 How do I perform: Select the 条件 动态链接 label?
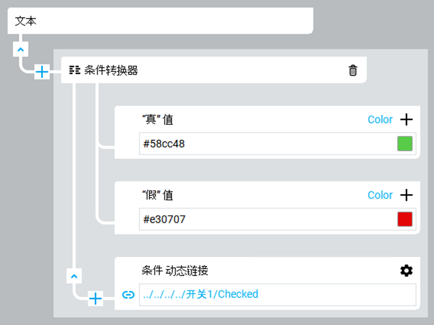(174, 271)
